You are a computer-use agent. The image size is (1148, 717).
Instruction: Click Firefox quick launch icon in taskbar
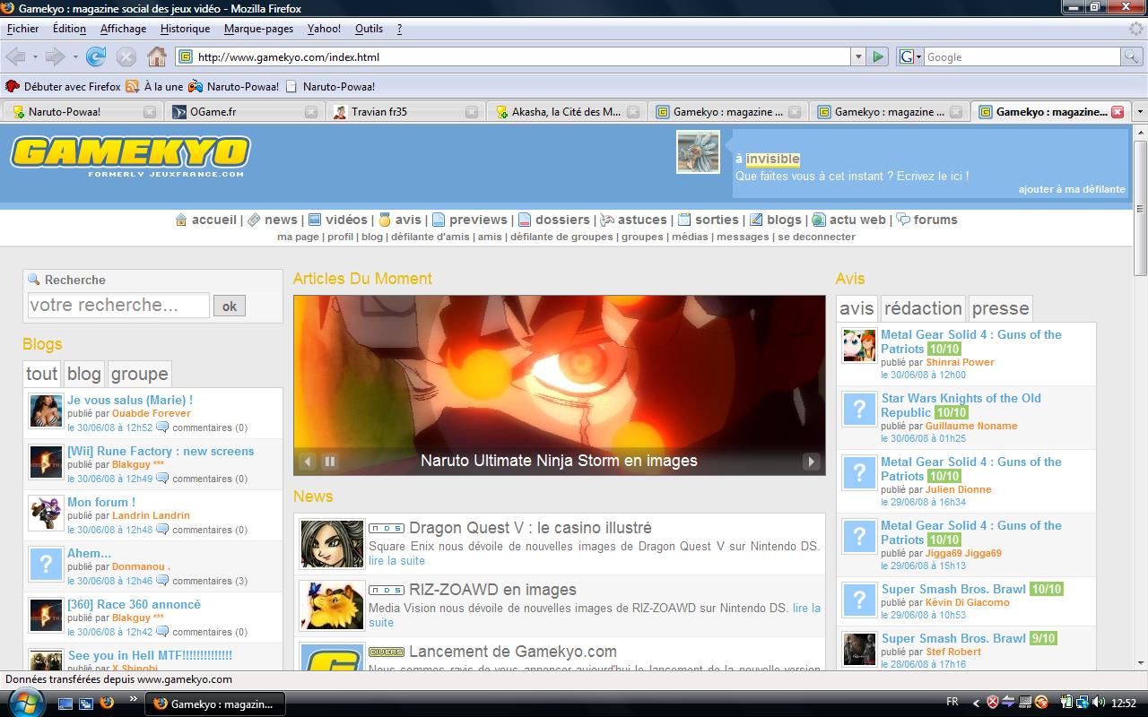(x=107, y=704)
